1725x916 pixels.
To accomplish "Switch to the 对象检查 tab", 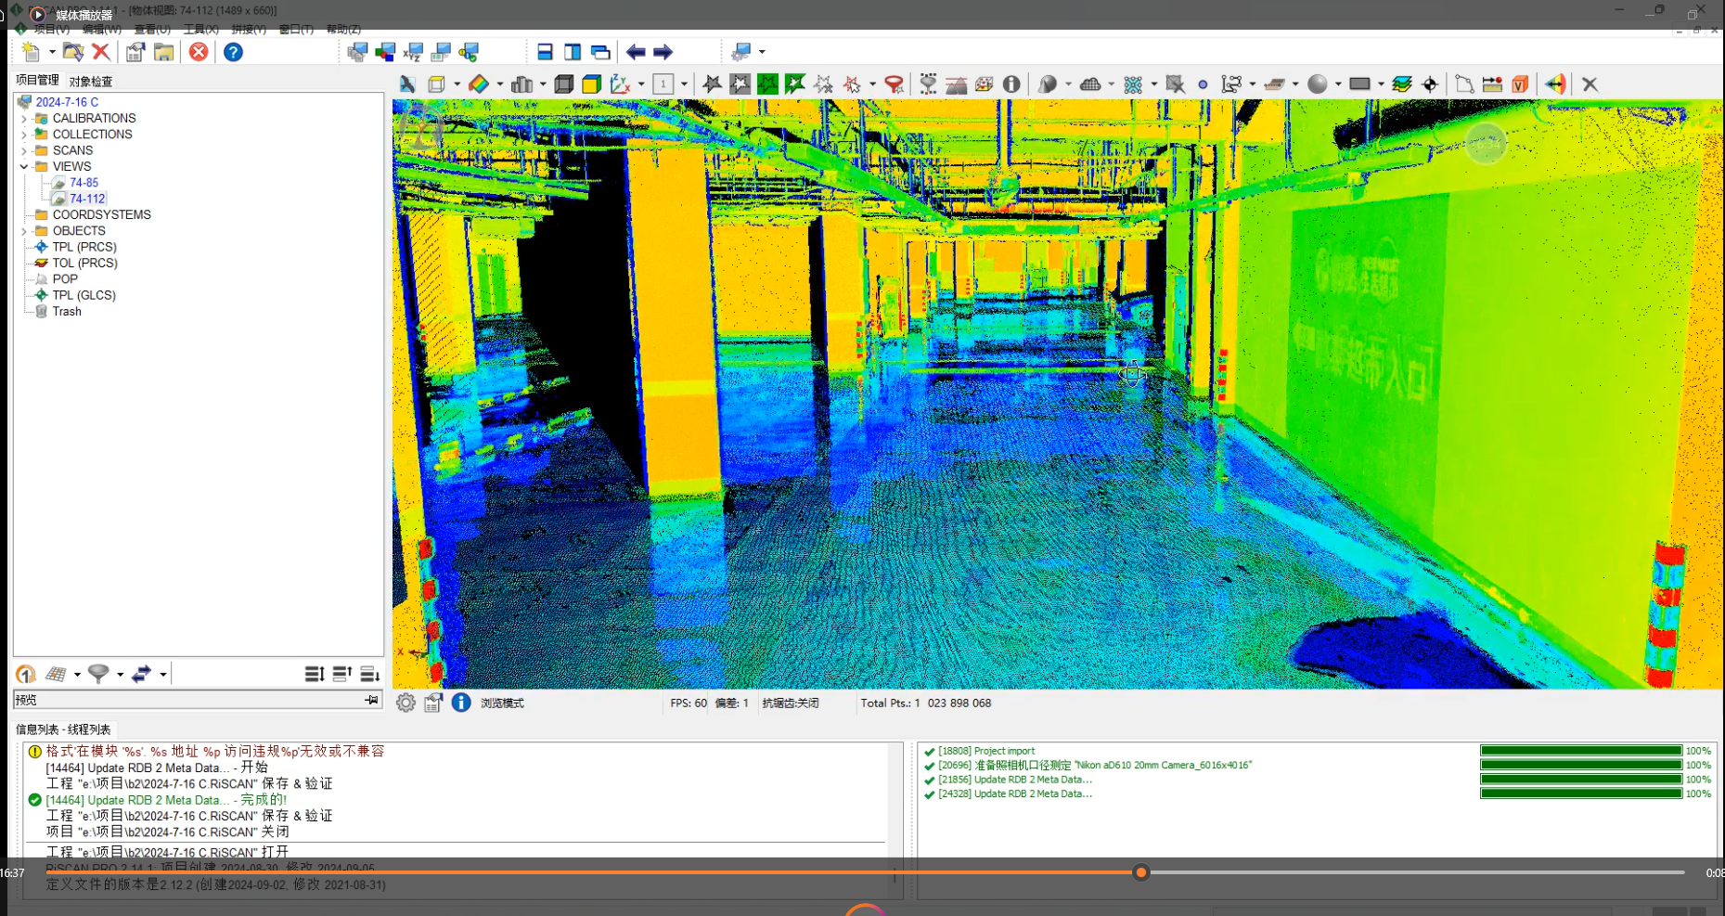I will (x=91, y=82).
